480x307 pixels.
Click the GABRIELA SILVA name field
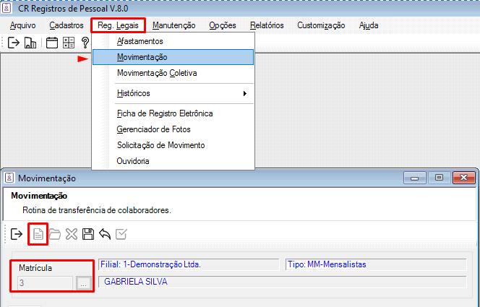coord(283,282)
